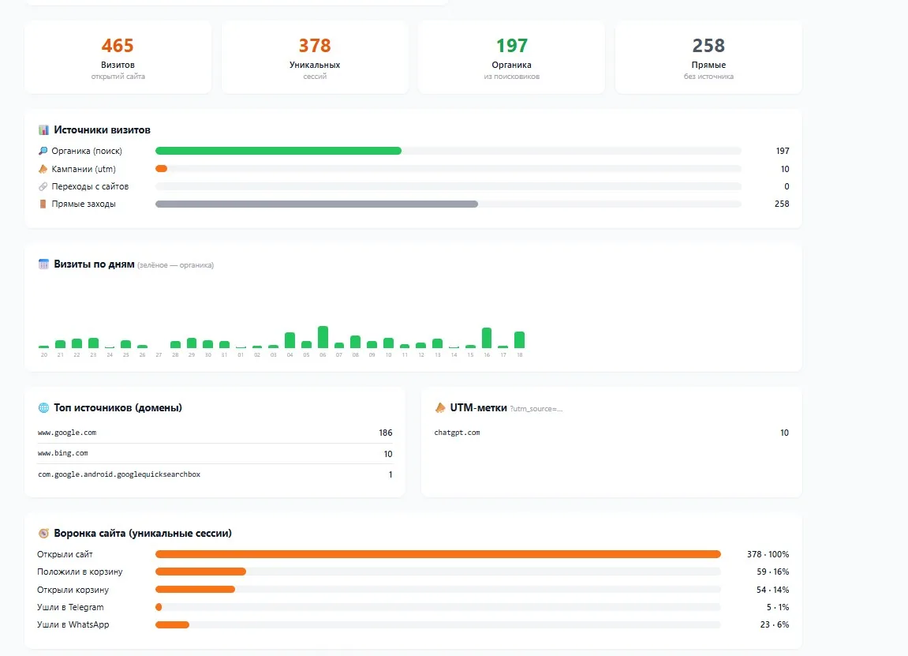This screenshot has width=908, height=656.
Task: Click the chain link icon beside Переходы с сайтов
Action: pyautogui.click(x=43, y=186)
